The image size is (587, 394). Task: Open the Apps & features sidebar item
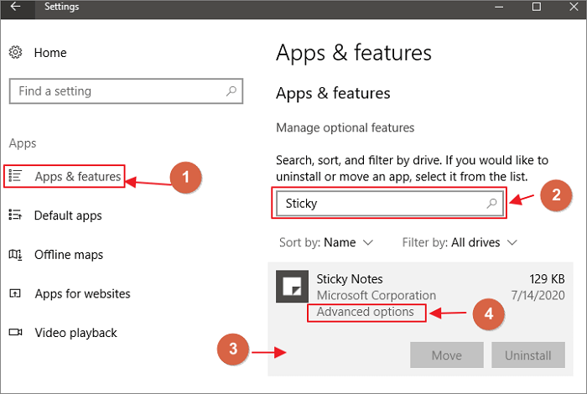coord(78,176)
